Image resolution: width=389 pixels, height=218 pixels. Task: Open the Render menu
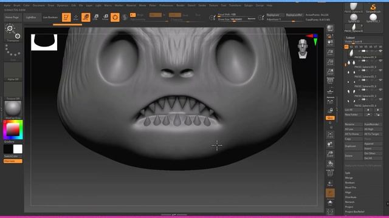[x=181, y=5]
